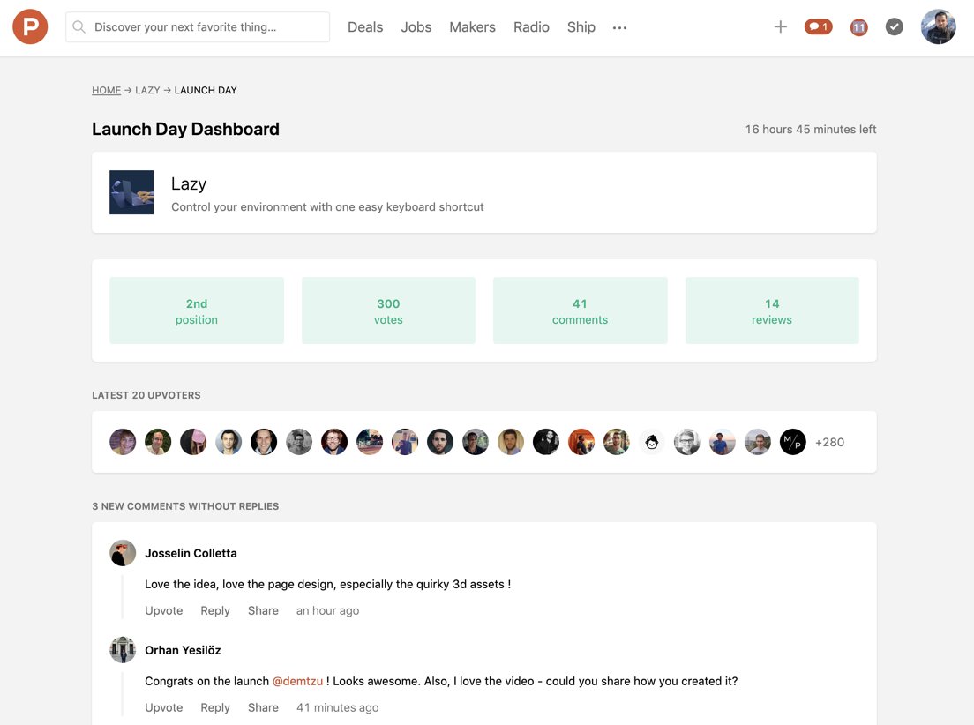Click the white cartoon face upvoter avatar
The height and width of the screenshot is (725, 974).
(x=652, y=442)
